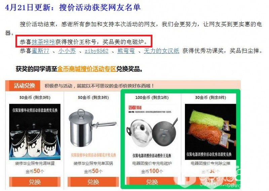Redeem the 30-coin duster prize
269x191 pixels.
tap(210, 181)
